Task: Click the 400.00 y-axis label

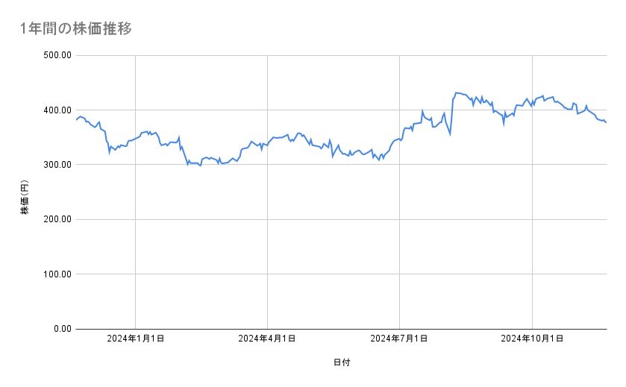Action: [56, 110]
